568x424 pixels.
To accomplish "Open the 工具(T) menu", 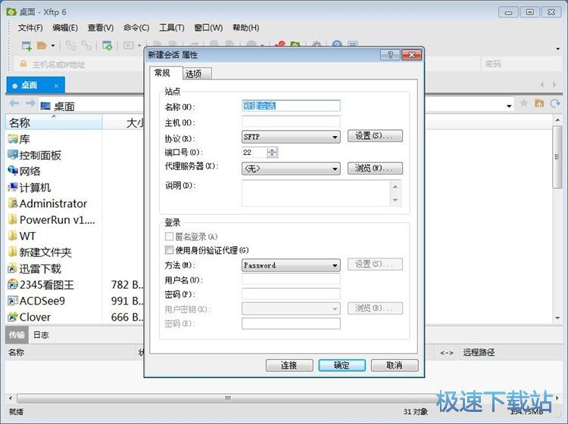I will click(172, 28).
